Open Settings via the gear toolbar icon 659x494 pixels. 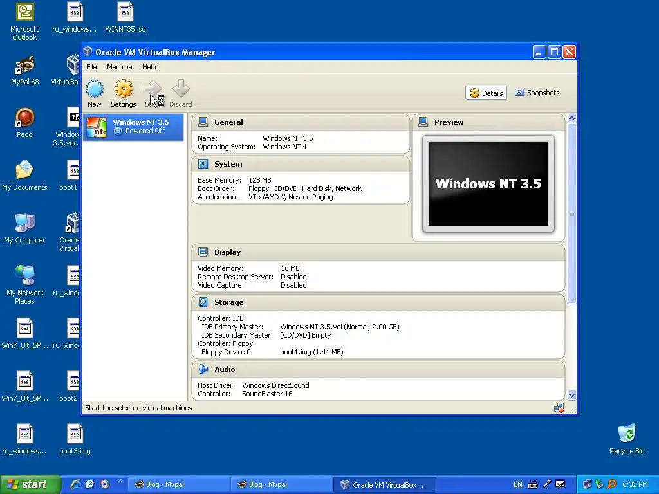(x=124, y=89)
